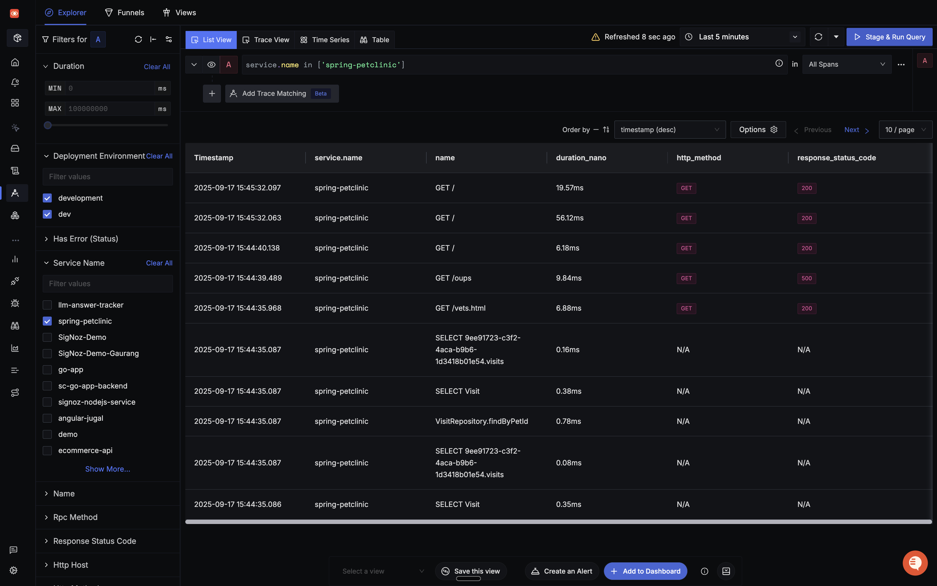Open the Alerts bell icon in sidebar

click(x=15, y=82)
